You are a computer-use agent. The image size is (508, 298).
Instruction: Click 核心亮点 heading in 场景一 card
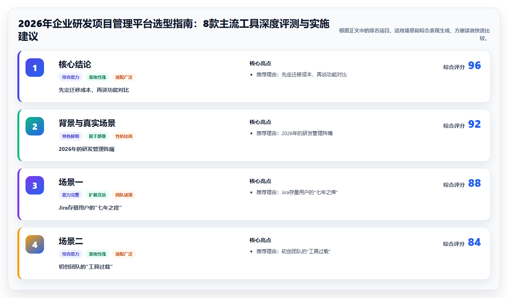click(260, 181)
